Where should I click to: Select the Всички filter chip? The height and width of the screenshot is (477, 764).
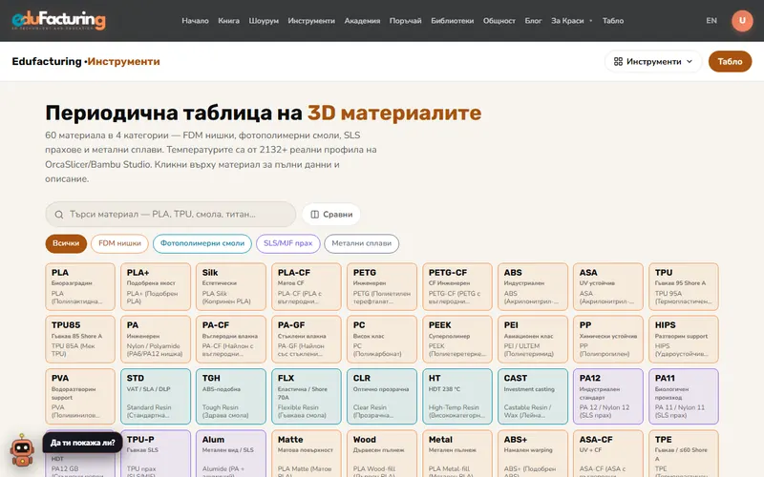click(x=66, y=243)
